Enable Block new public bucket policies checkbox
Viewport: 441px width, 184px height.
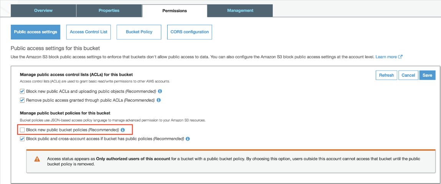coord(22,130)
